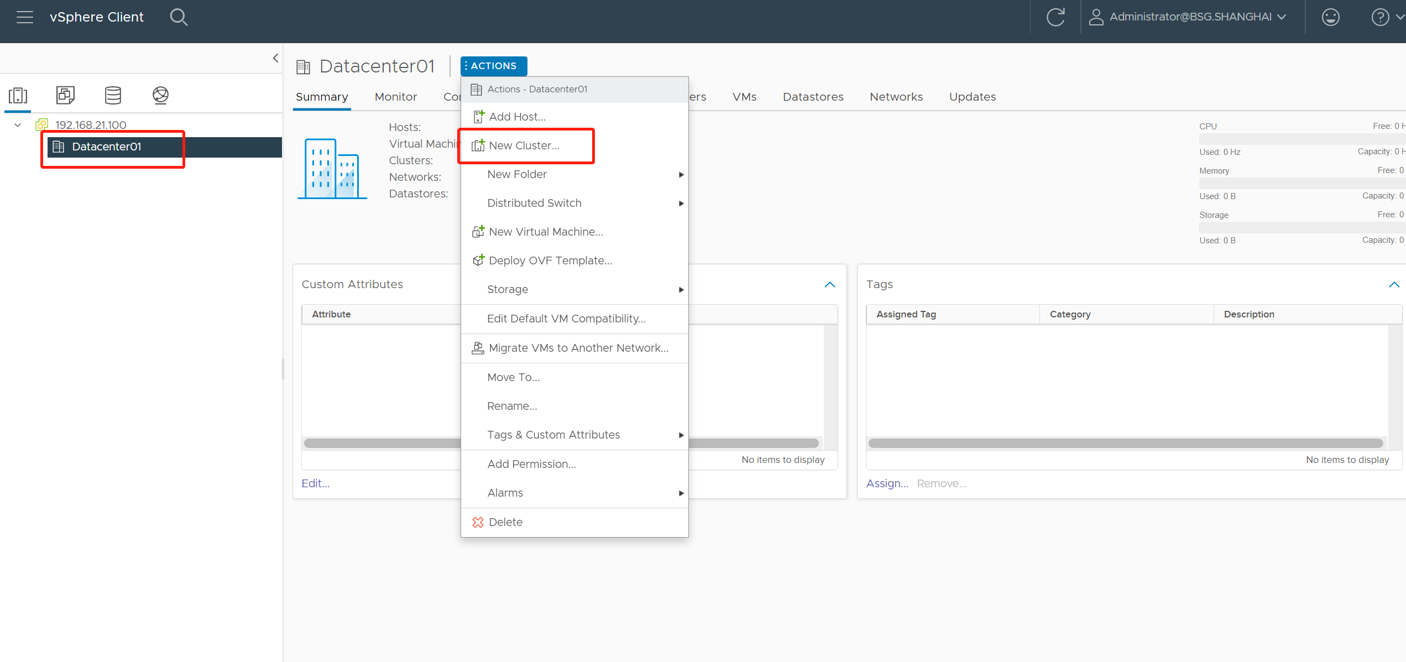The height and width of the screenshot is (662, 1406).
Task: Switch to Storage inventory view
Action: tap(113, 95)
